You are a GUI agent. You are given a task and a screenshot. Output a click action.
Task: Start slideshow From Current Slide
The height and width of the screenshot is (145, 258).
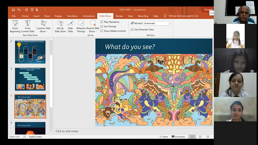pyautogui.click(x=28, y=26)
